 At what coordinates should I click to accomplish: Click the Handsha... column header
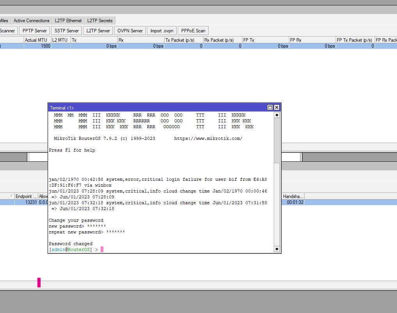[293, 196]
